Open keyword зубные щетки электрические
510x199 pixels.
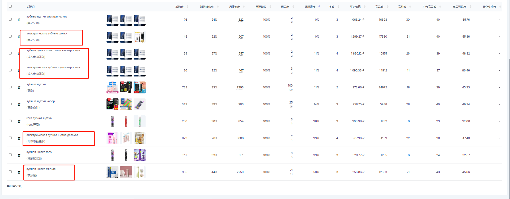pyautogui.click(x=47, y=16)
